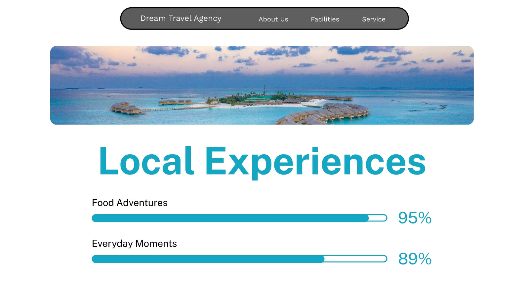Click the Everyday Moments label
529x298 pixels.
coord(134,243)
